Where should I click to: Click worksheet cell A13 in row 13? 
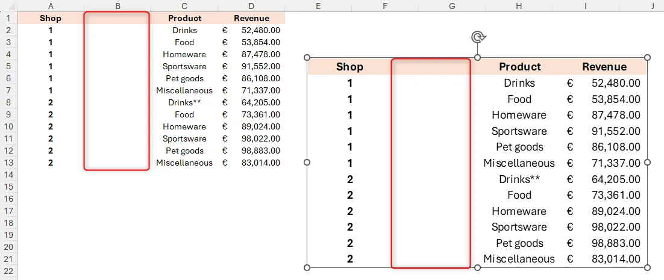click(51, 163)
